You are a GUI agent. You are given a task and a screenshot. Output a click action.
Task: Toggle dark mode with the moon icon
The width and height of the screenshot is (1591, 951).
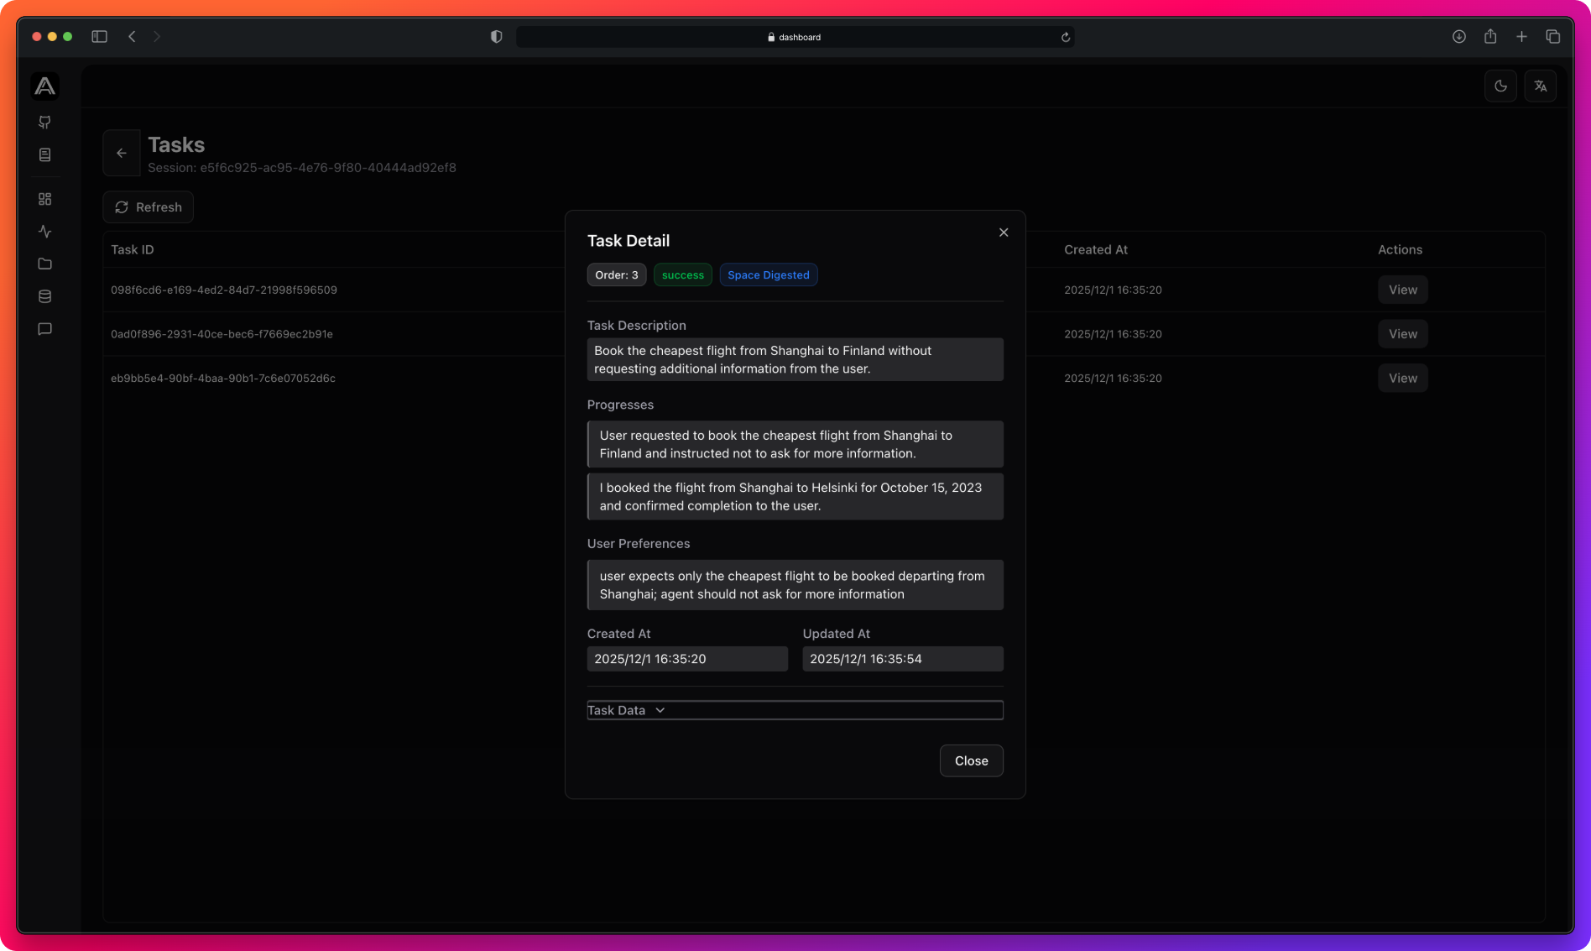(1500, 85)
